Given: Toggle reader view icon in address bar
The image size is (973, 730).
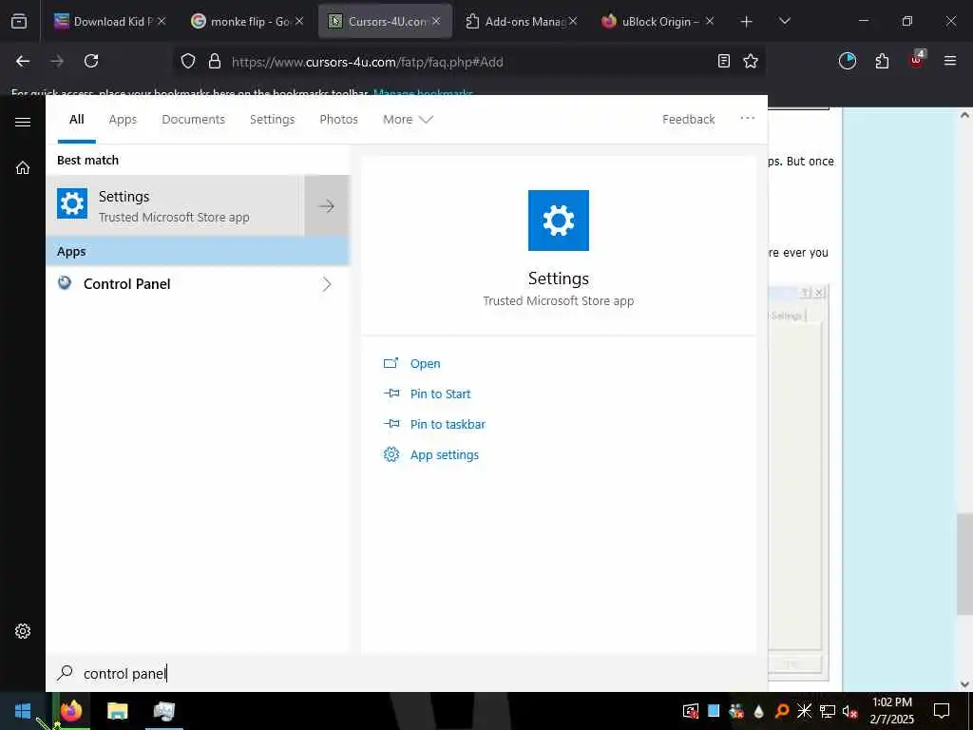Looking at the screenshot, I should tap(723, 61).
